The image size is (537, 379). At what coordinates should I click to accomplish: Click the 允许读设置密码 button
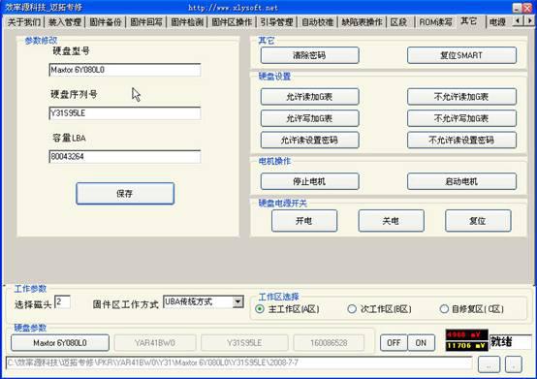coord(309,140)
